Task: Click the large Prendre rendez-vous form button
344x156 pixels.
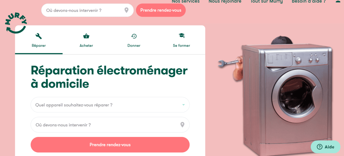Action: click(x=110, y=145)
